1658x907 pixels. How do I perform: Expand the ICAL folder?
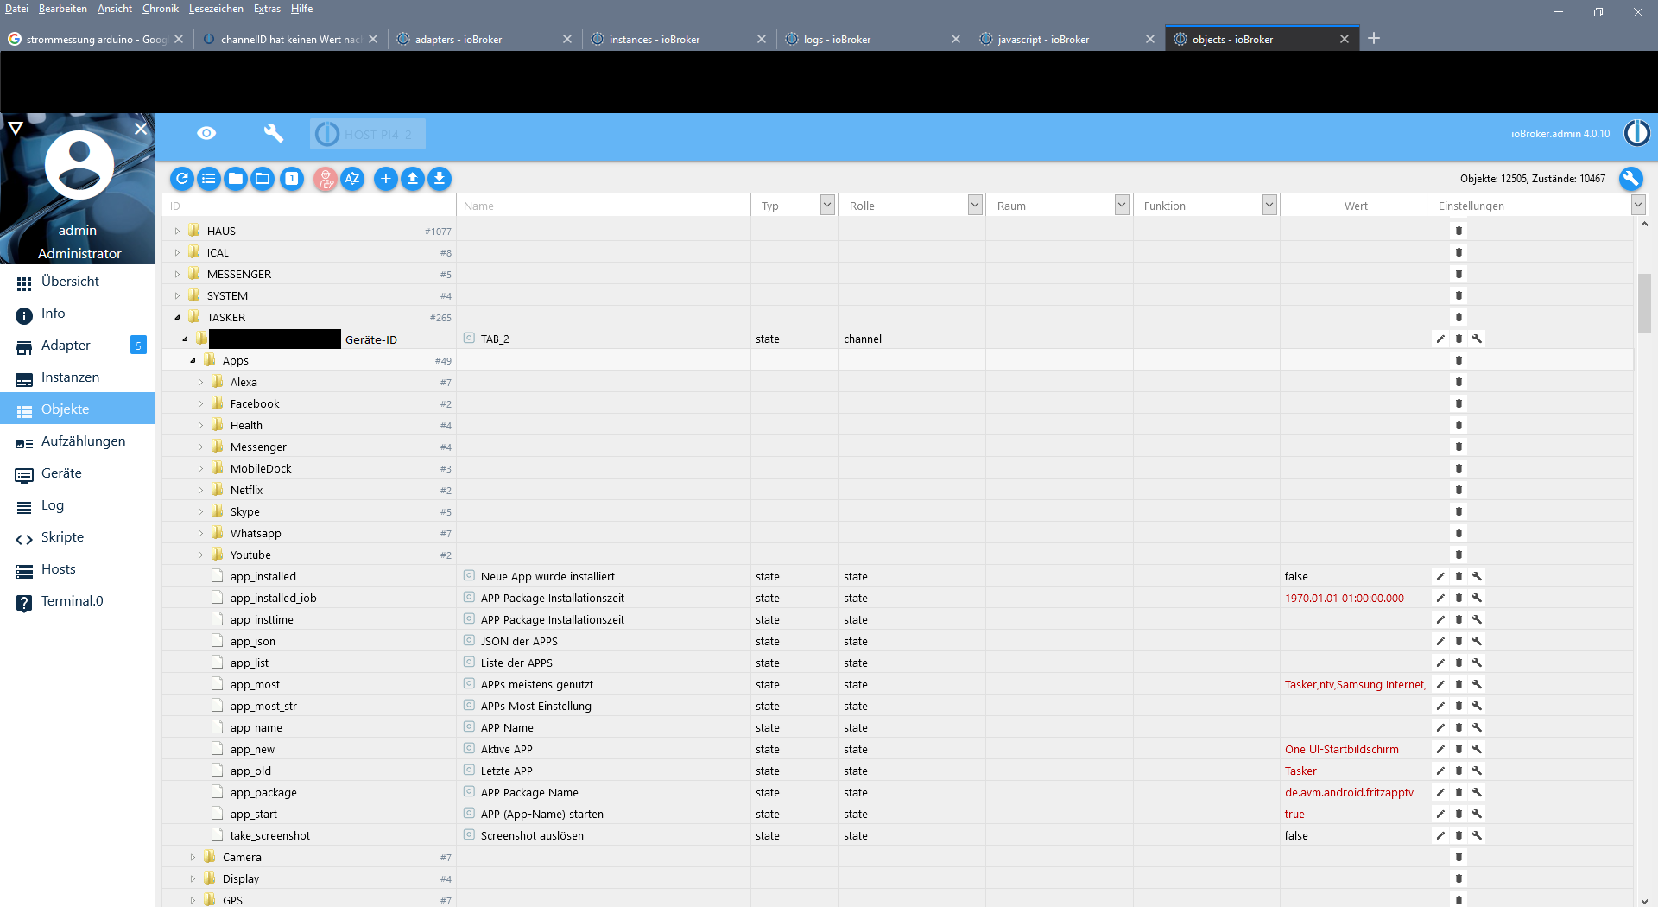pyautogui.click(x=177, y=252)
